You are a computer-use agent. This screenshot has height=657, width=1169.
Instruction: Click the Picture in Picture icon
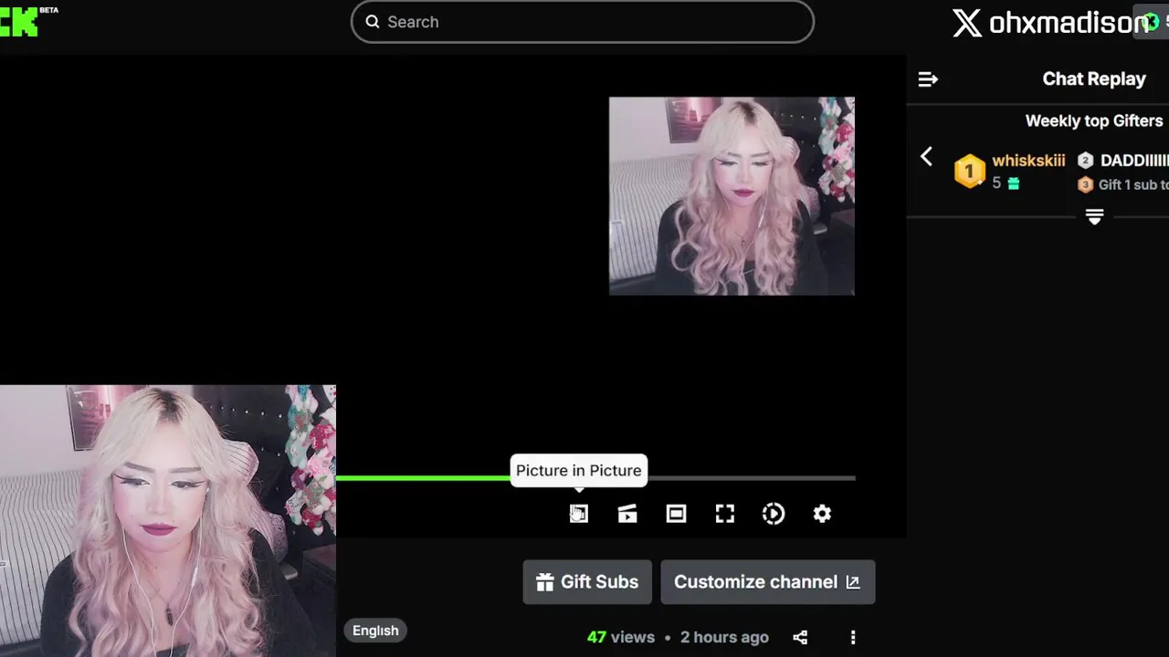point(579,514)
